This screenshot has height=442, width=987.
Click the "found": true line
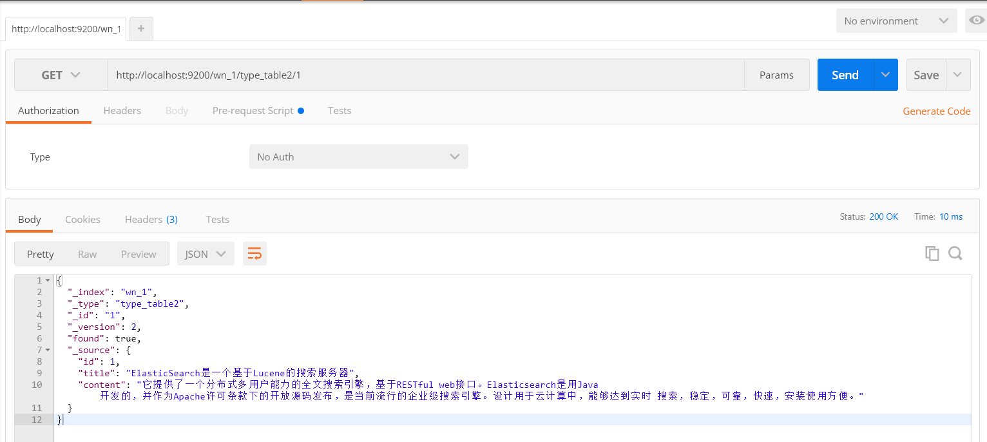tap(104, 338)
